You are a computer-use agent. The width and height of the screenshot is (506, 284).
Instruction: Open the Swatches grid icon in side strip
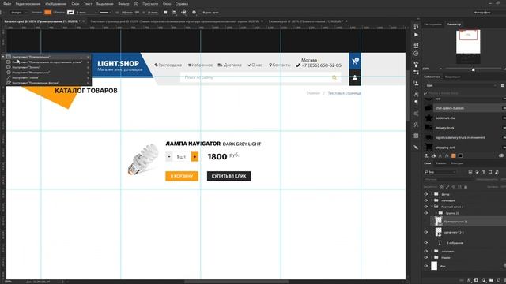(x=417, y=136)
